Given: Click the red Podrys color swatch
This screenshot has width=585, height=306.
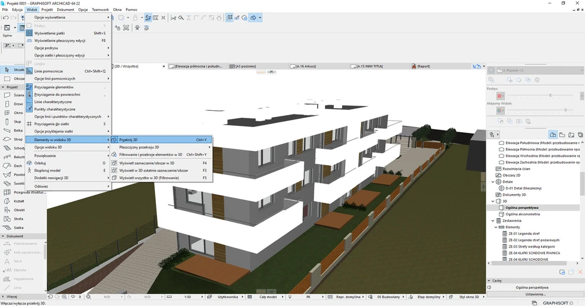Looking at the screenshot, I should point(500,96).
